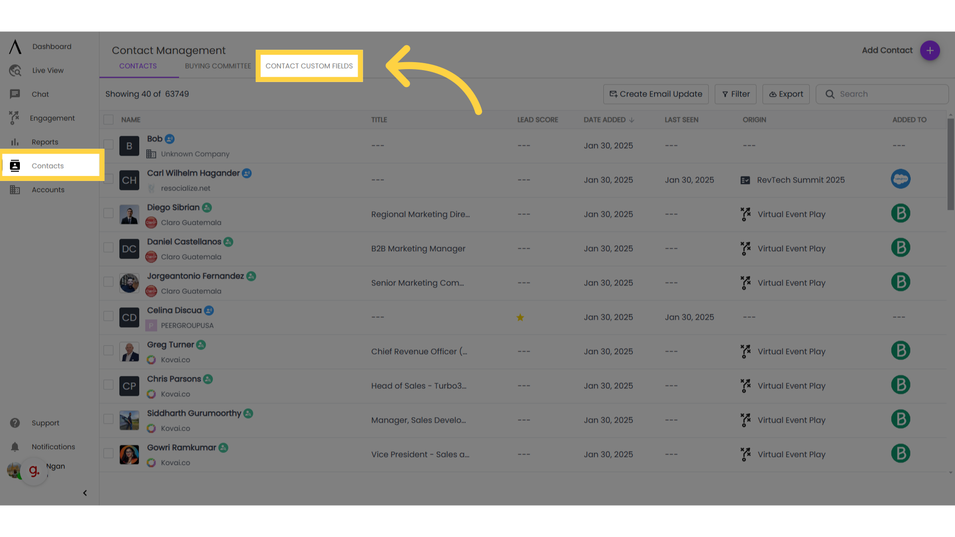Navigate to the Reports section
The image size is (955, 537).
click(45, 142)
